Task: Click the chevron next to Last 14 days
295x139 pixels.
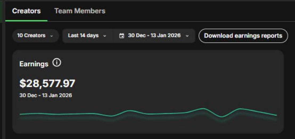Action: (105, 36)
